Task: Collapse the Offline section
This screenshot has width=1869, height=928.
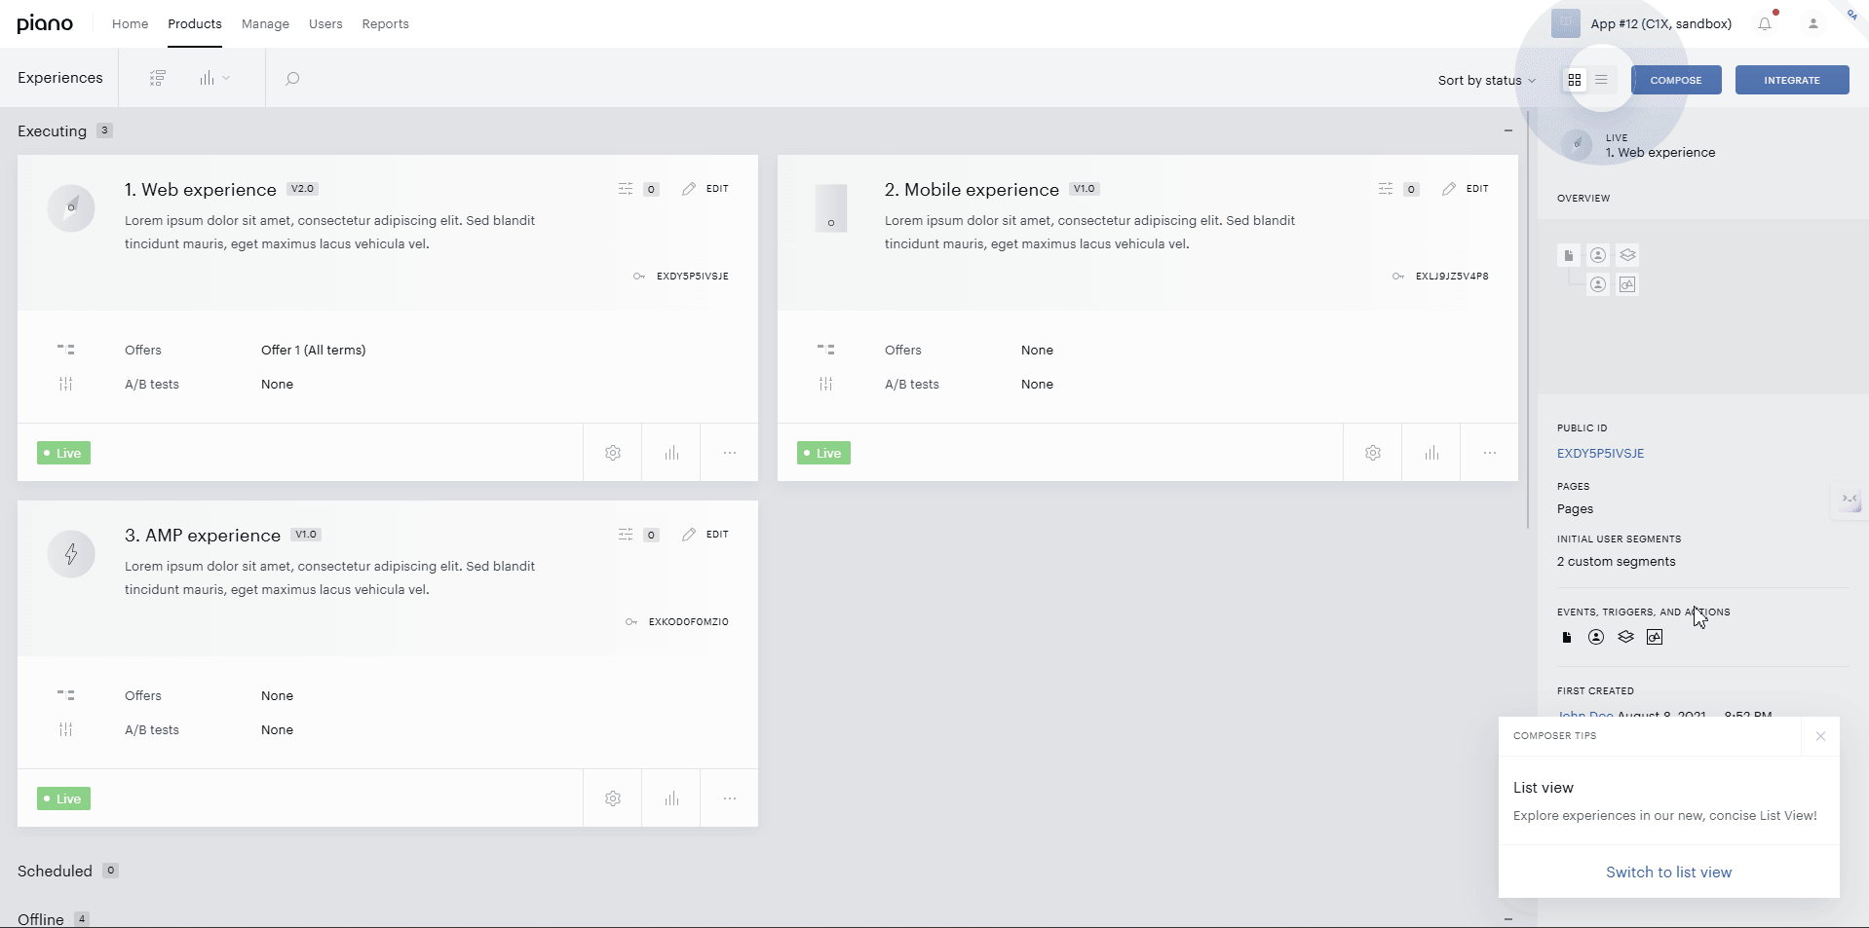Action: [1508, 918]
